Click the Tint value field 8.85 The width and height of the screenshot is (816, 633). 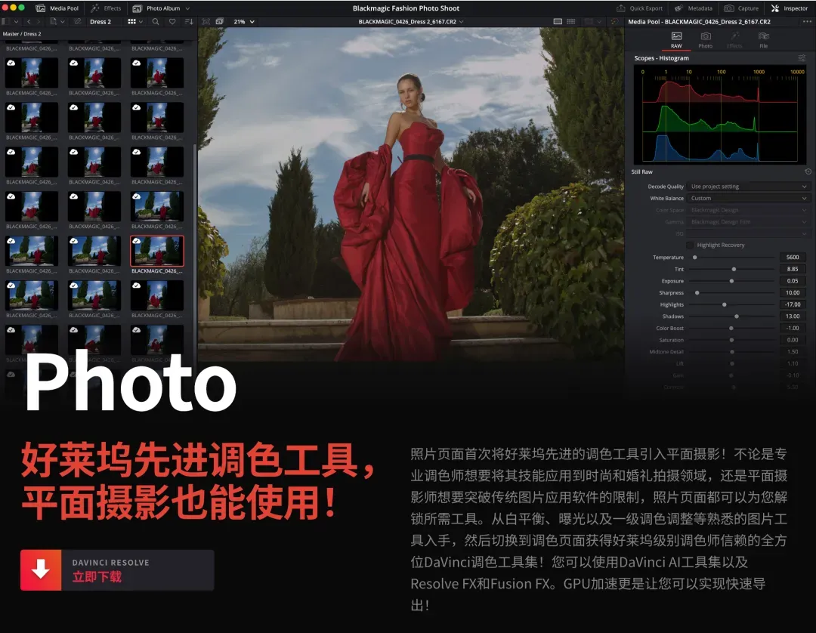(x=792, y=270)
